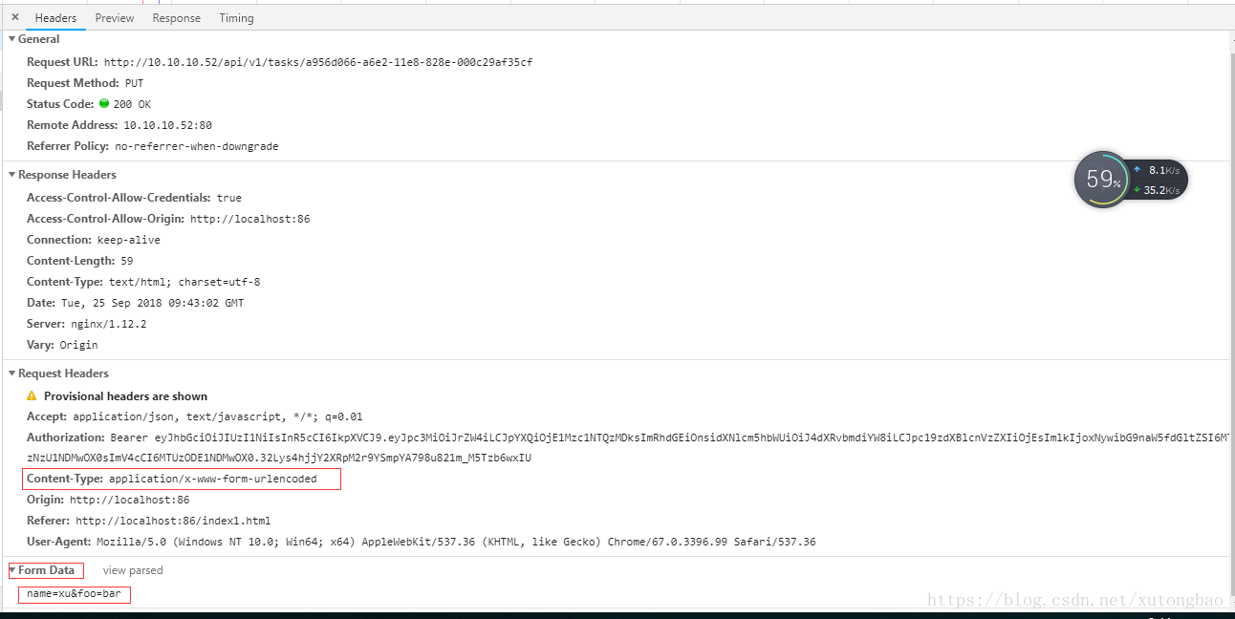The height and width of the screenshot is (619, 1235).
Task: Collapse the Response Headers section
Action: (11, 174)
